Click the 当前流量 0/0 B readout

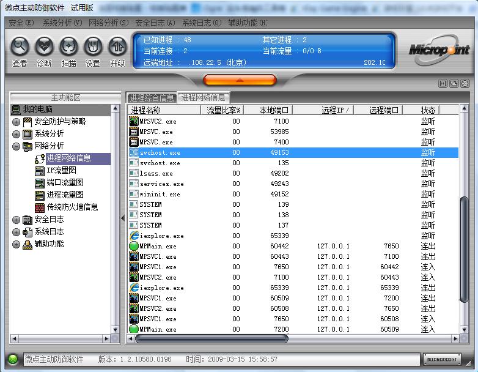click(x=292, y=51)
